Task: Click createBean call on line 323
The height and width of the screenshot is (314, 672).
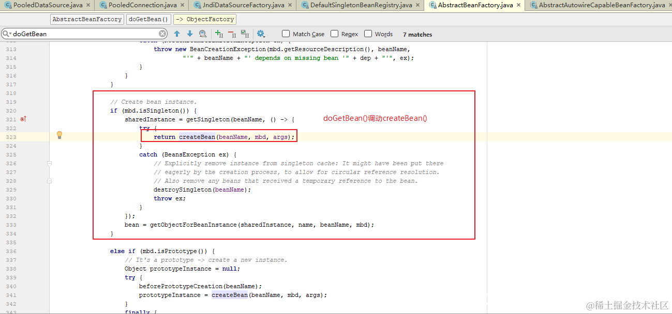Action: point(197,137)
